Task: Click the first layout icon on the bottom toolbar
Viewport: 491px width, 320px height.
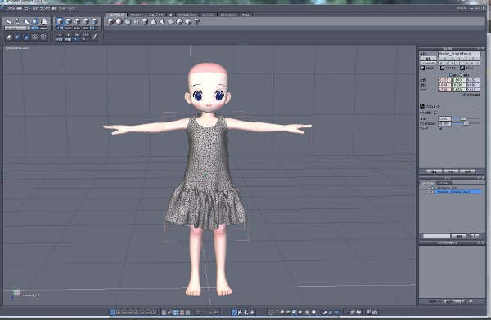Action: click(x=112, y=312)
